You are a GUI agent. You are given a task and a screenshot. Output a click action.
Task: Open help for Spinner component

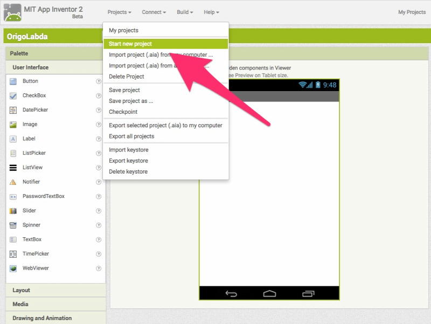(99, 225)
